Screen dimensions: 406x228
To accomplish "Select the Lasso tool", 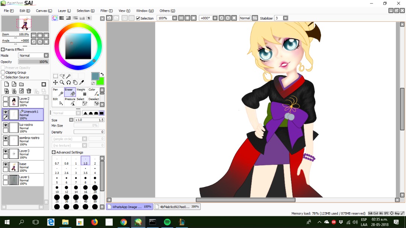I will point(62,76).
